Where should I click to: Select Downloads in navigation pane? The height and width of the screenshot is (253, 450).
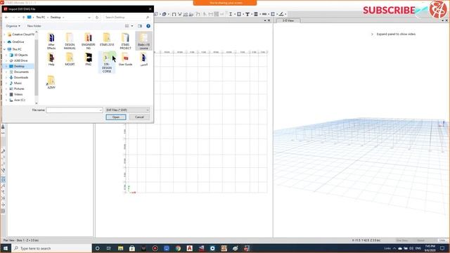(20, 77)
